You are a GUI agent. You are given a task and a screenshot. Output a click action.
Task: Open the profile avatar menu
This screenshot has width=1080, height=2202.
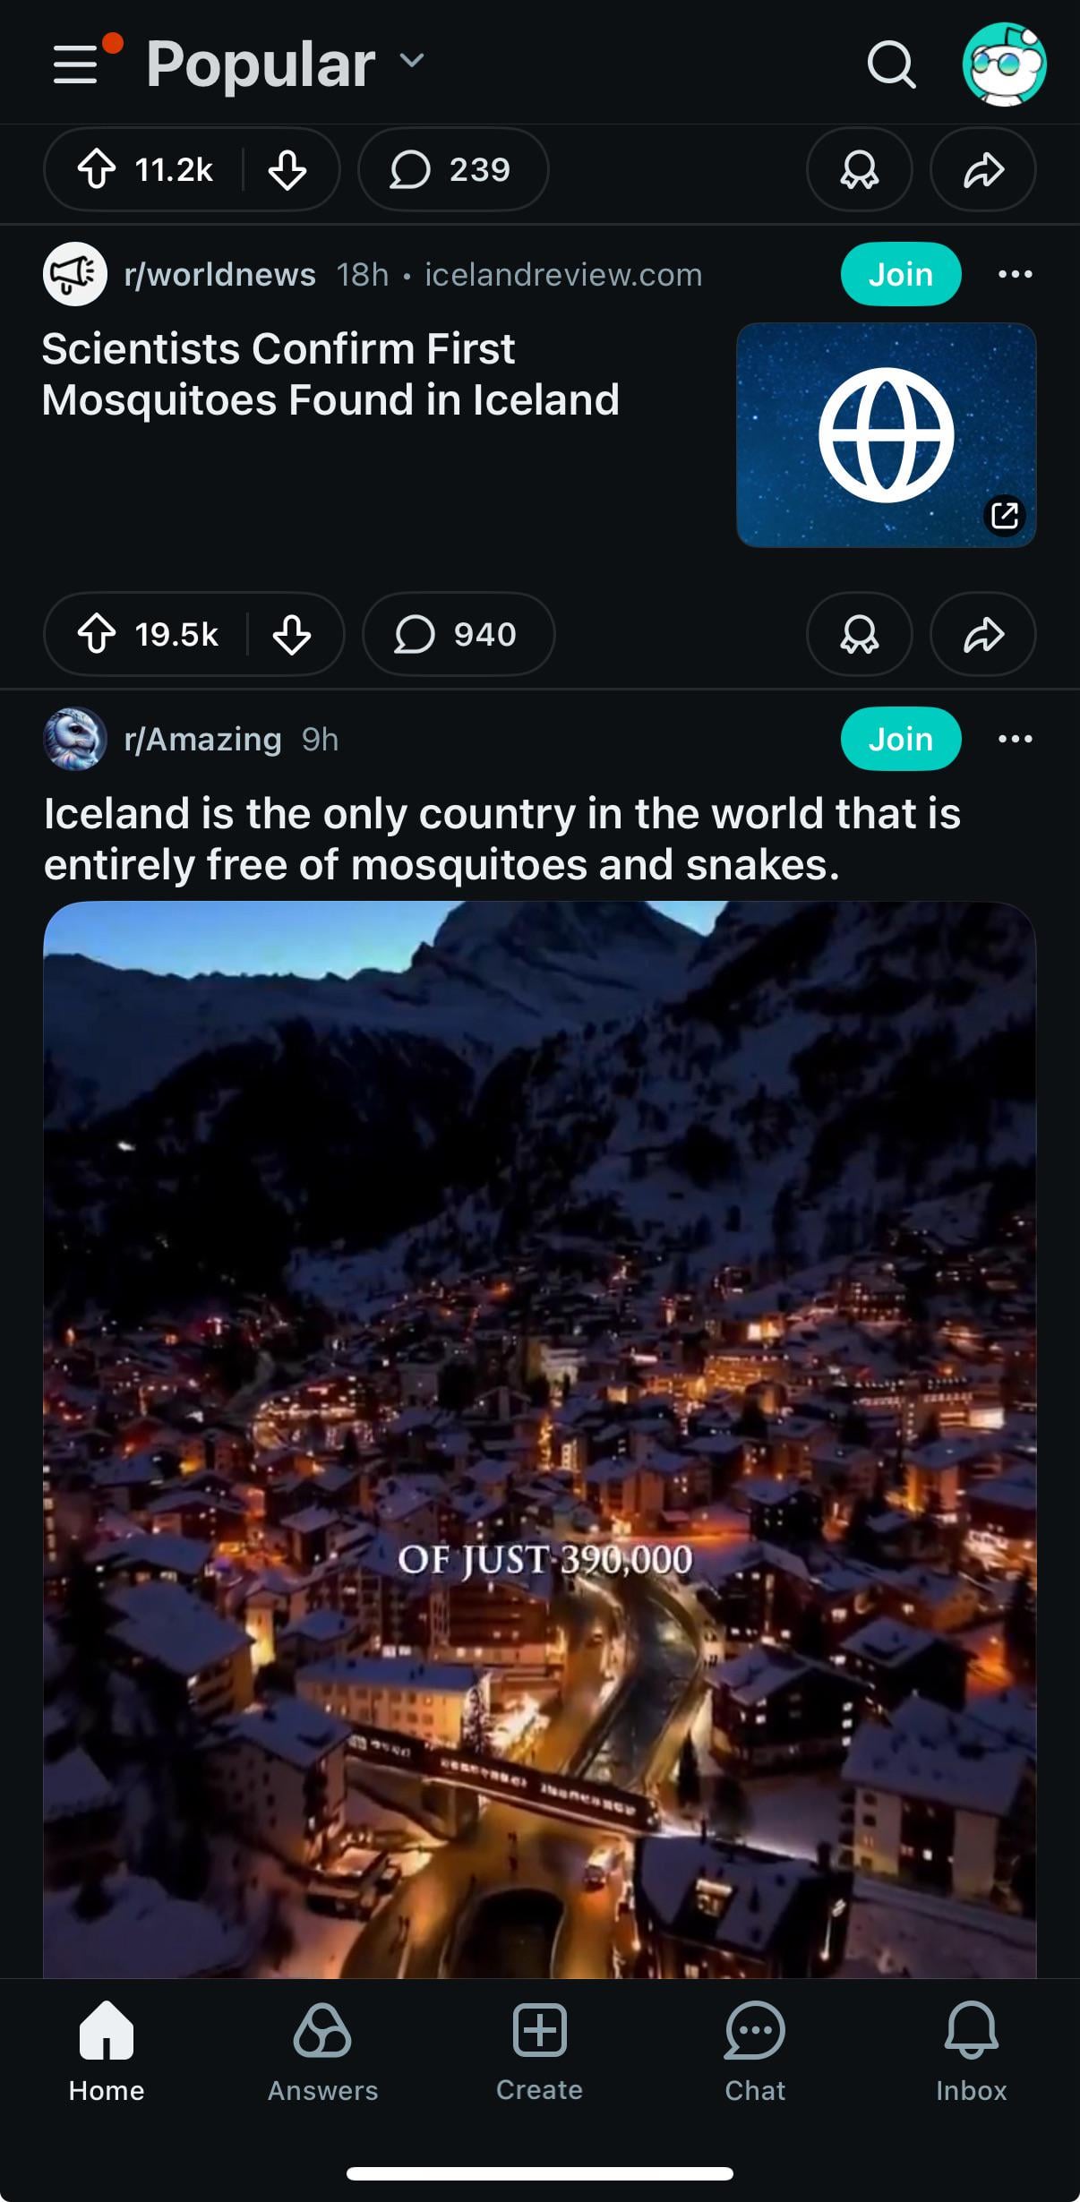click(x=1004, y=64)
